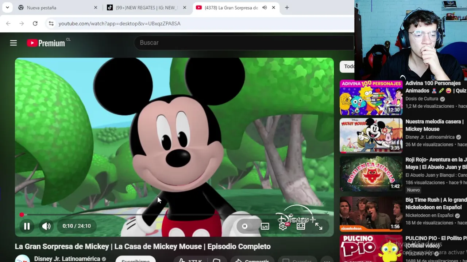Image resolution: width=467 pixels, height=262 pixels.
Task: Mute the video volume speaker icon
Action: (46, 226)
